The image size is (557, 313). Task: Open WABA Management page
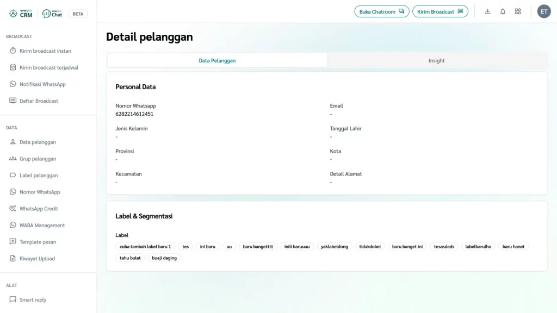(42, 226)
